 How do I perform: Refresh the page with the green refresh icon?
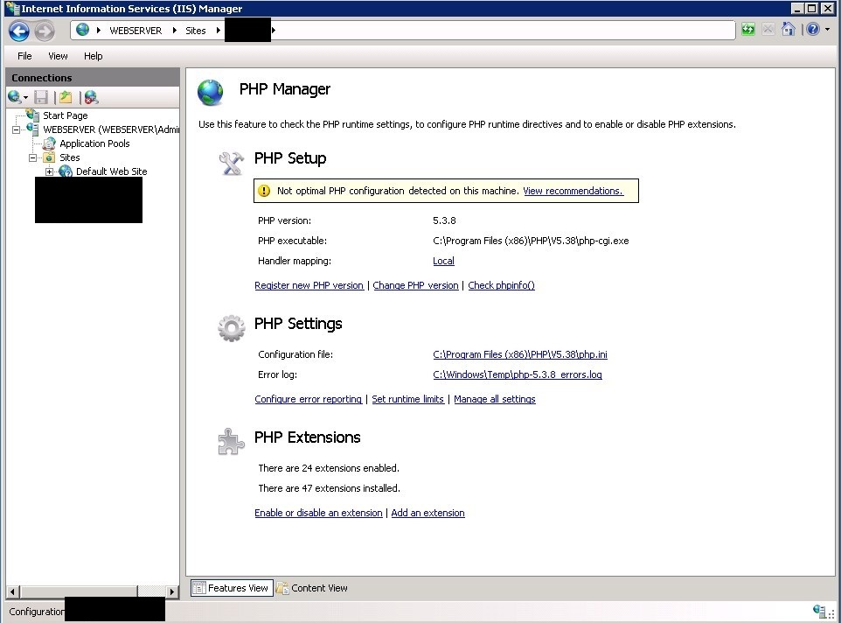pos(747,30)
